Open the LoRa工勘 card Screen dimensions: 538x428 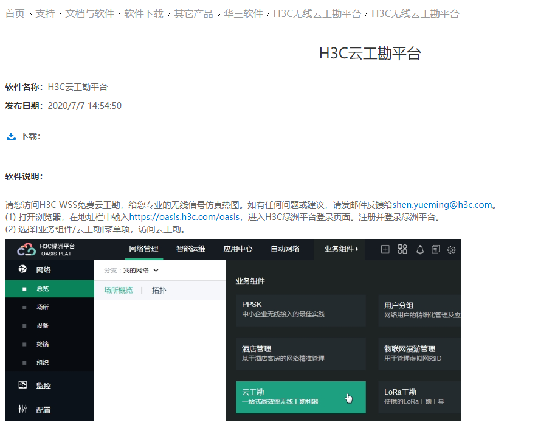pos(419,397)
